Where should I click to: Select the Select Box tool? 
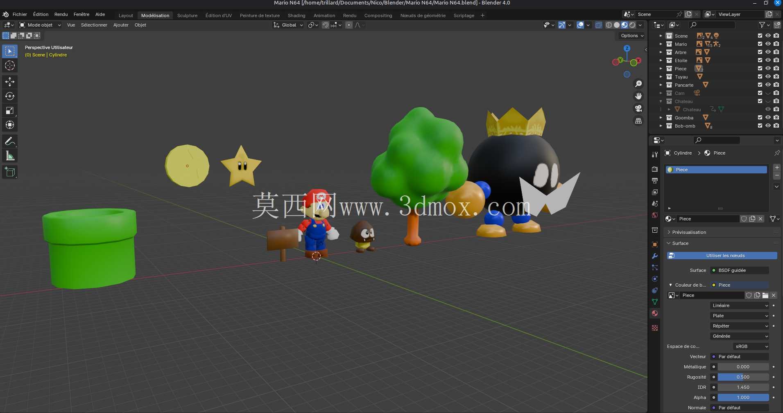[10, 51]
